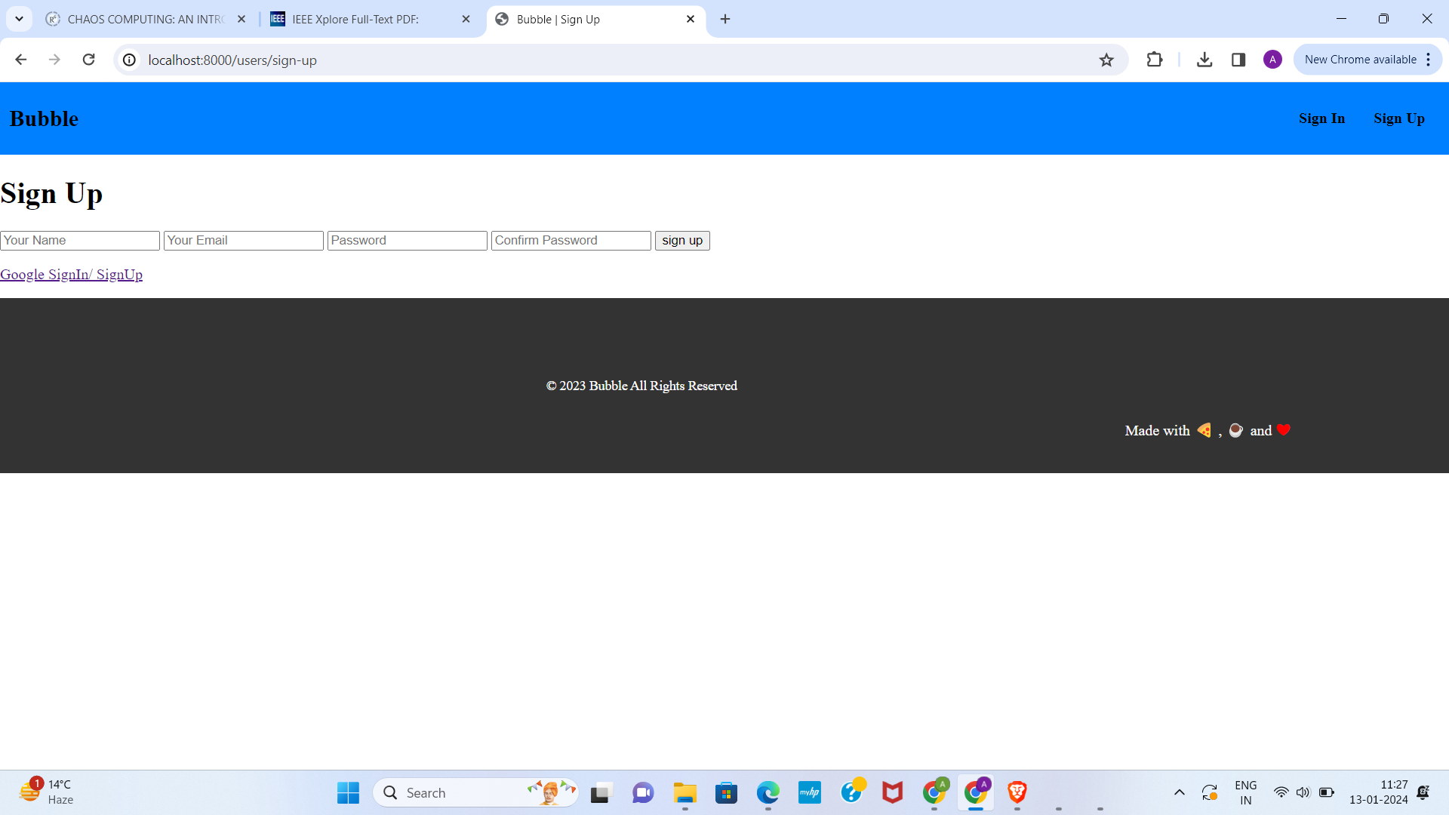1449x815 pixels.
Task: Open a new browser tab
Action: click(725, 19)
